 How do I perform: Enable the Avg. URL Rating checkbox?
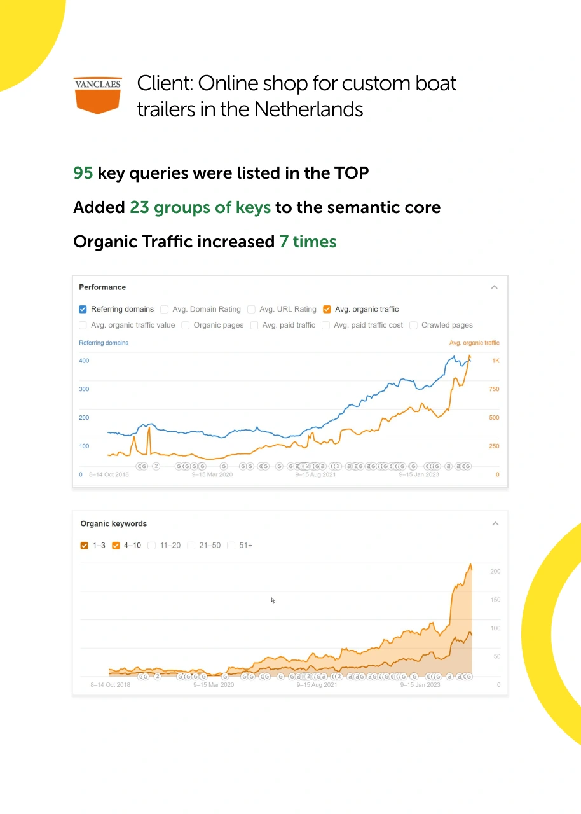click(252, 310)
